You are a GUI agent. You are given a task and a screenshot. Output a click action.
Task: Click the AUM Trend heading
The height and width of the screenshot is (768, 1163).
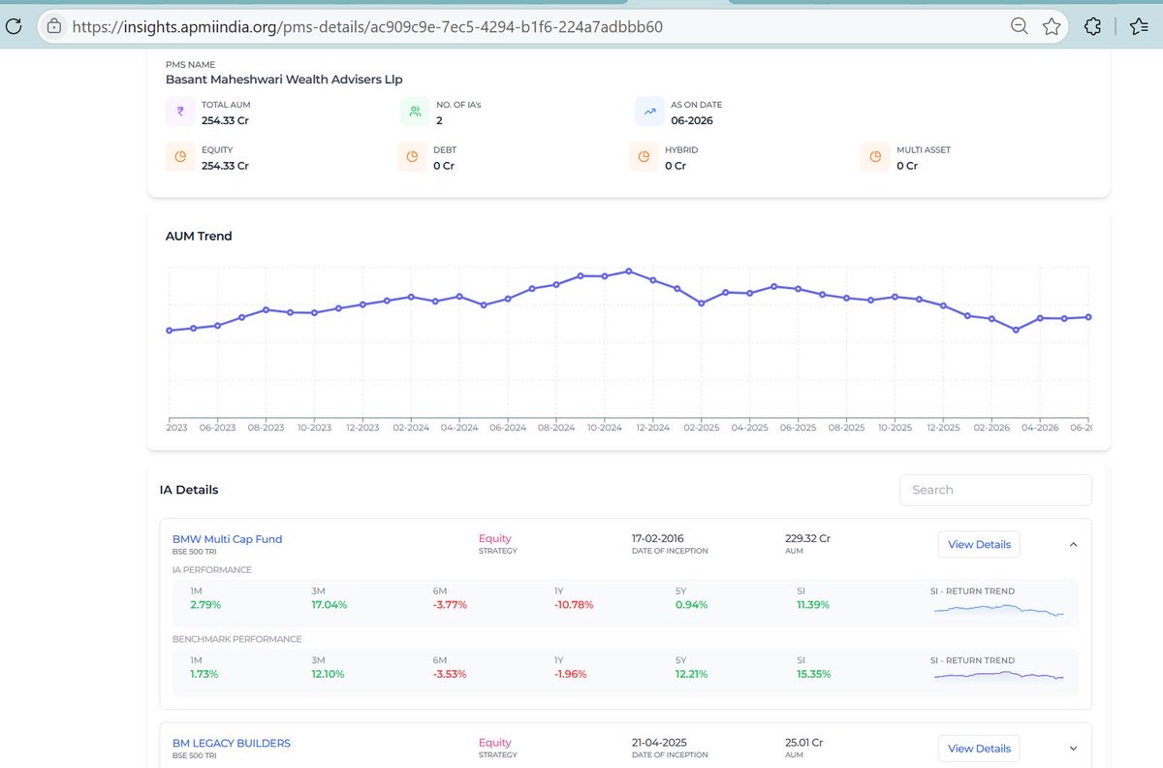[199, 236]
